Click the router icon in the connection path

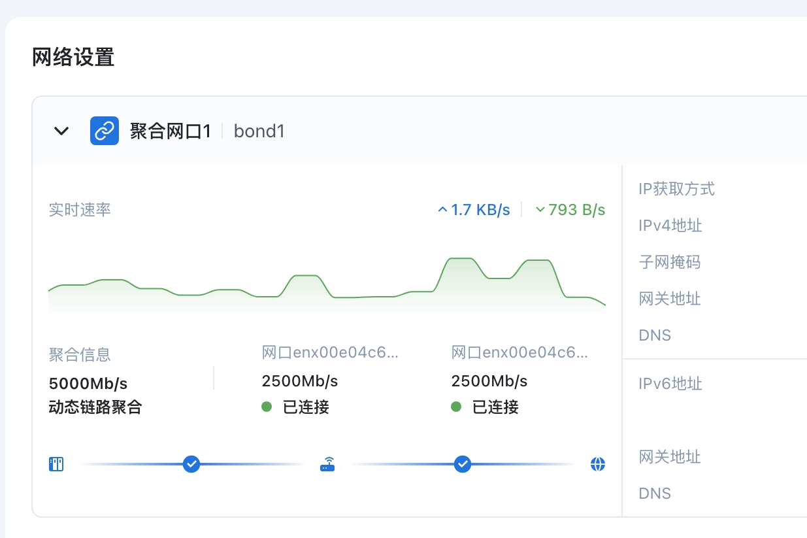(327, 463)
